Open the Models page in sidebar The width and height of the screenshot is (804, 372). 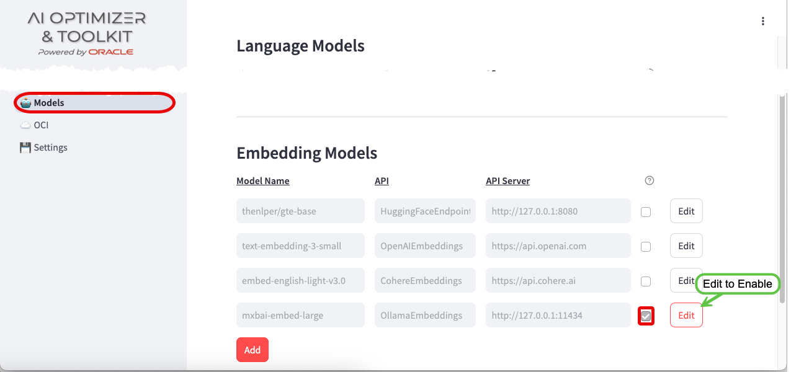click(94, 103)
